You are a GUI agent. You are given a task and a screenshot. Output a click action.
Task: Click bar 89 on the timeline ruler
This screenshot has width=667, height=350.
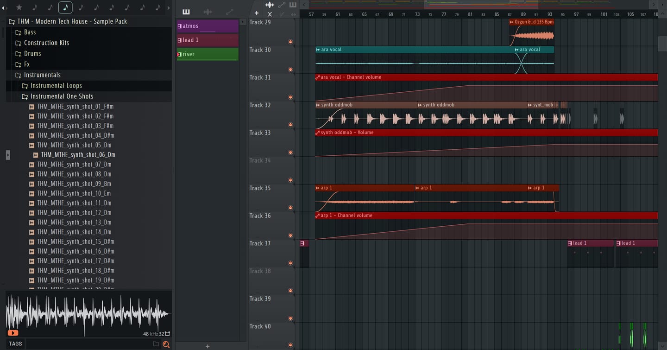(523, 14)
